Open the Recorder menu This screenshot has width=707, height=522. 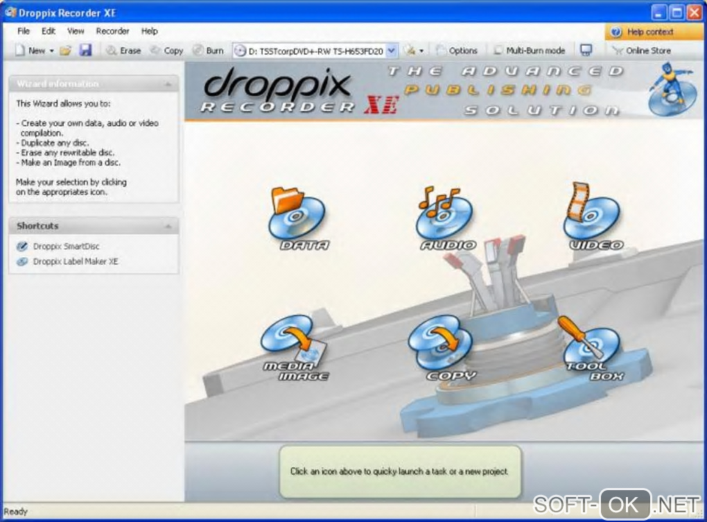coord(113,31)
